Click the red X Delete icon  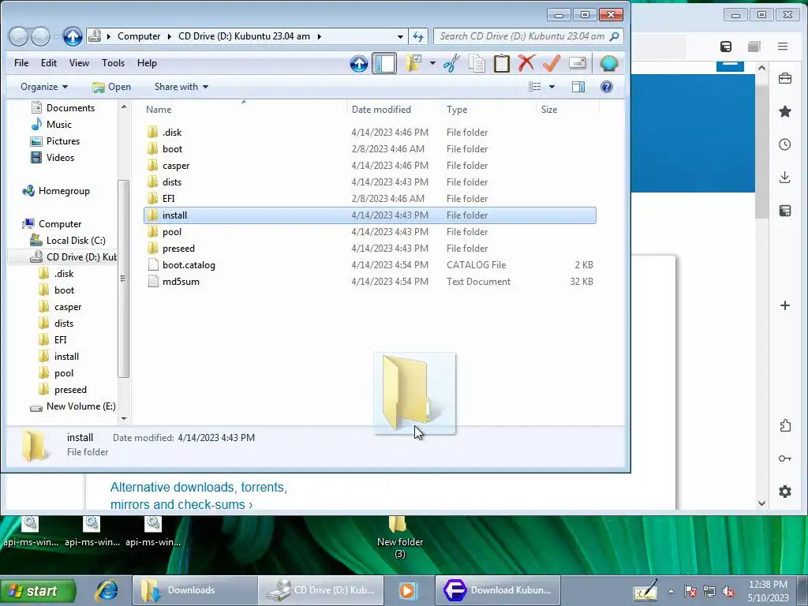(526, 63)
